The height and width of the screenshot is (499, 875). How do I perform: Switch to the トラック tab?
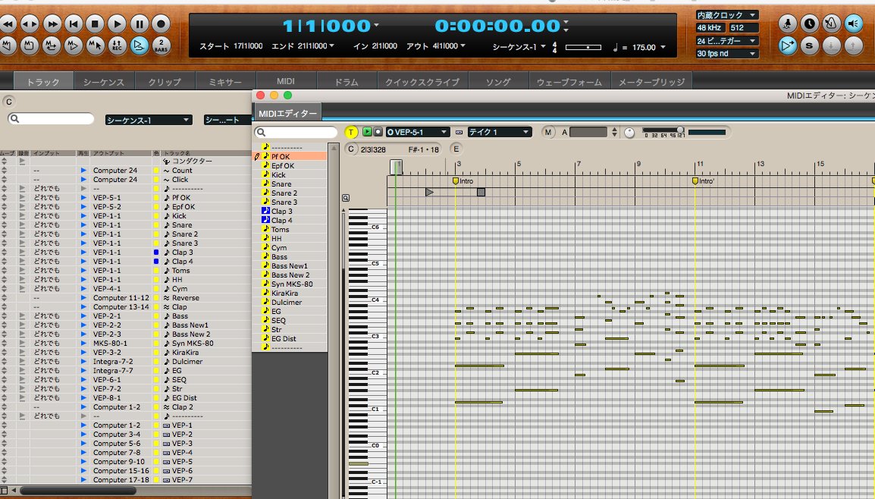point(43,81)
